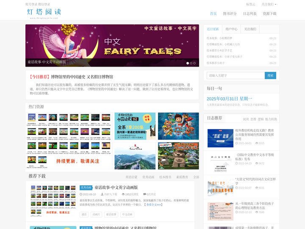Open the 查看全文>>> link
Viewport: 305px width, 229px height.
(x=154, y=205)
